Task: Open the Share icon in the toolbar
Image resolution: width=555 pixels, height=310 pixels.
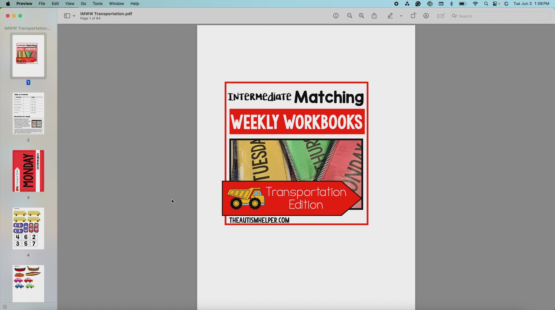Action: click(374, 16)
